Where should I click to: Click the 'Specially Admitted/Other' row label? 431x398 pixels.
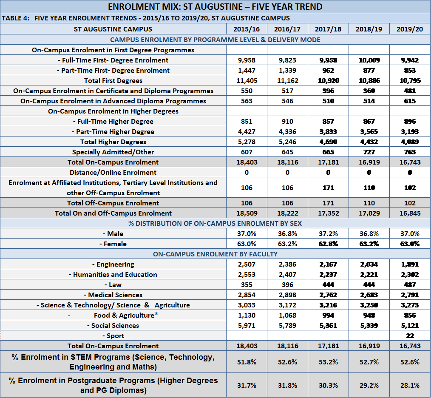pyautogui.click(x=113, y=152)
